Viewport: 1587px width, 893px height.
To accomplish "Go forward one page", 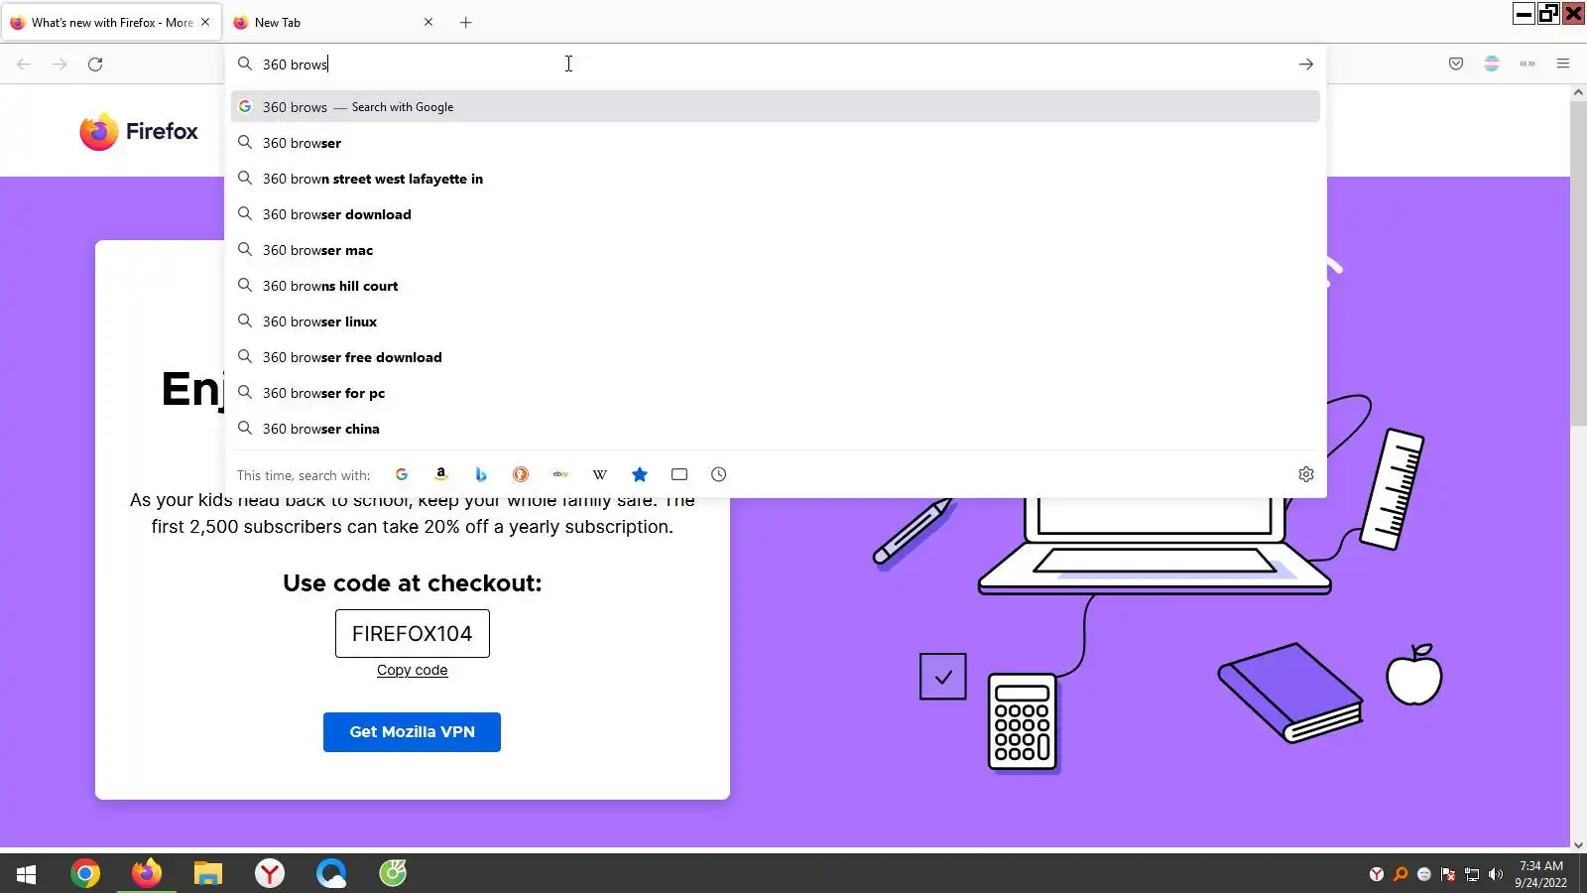I will [60, 64].
